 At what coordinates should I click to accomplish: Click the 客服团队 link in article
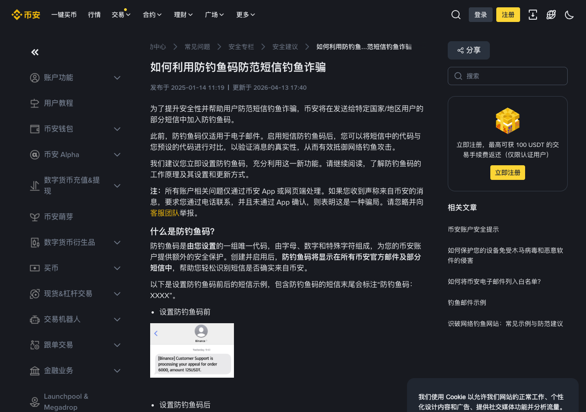[165, 213]
